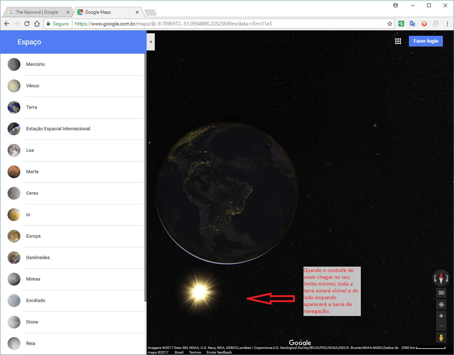Go back in browser history
Screen dimensions: 454x355
point(7,24)
